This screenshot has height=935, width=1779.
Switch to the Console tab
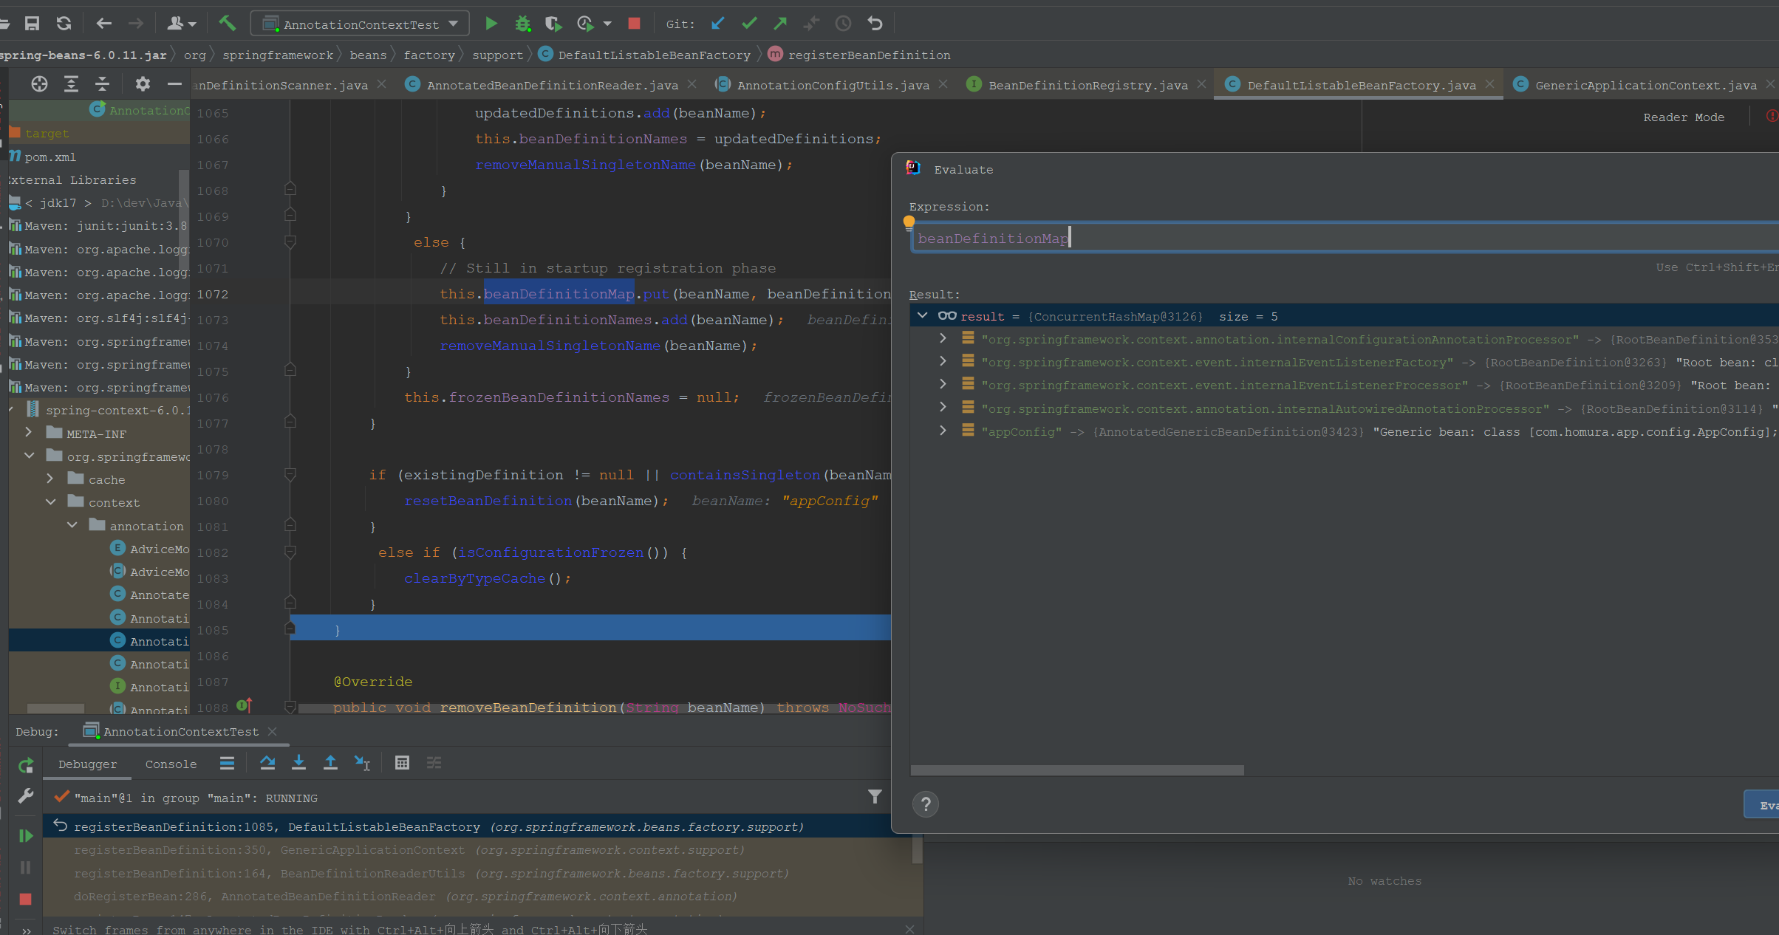tap(171, 764)
